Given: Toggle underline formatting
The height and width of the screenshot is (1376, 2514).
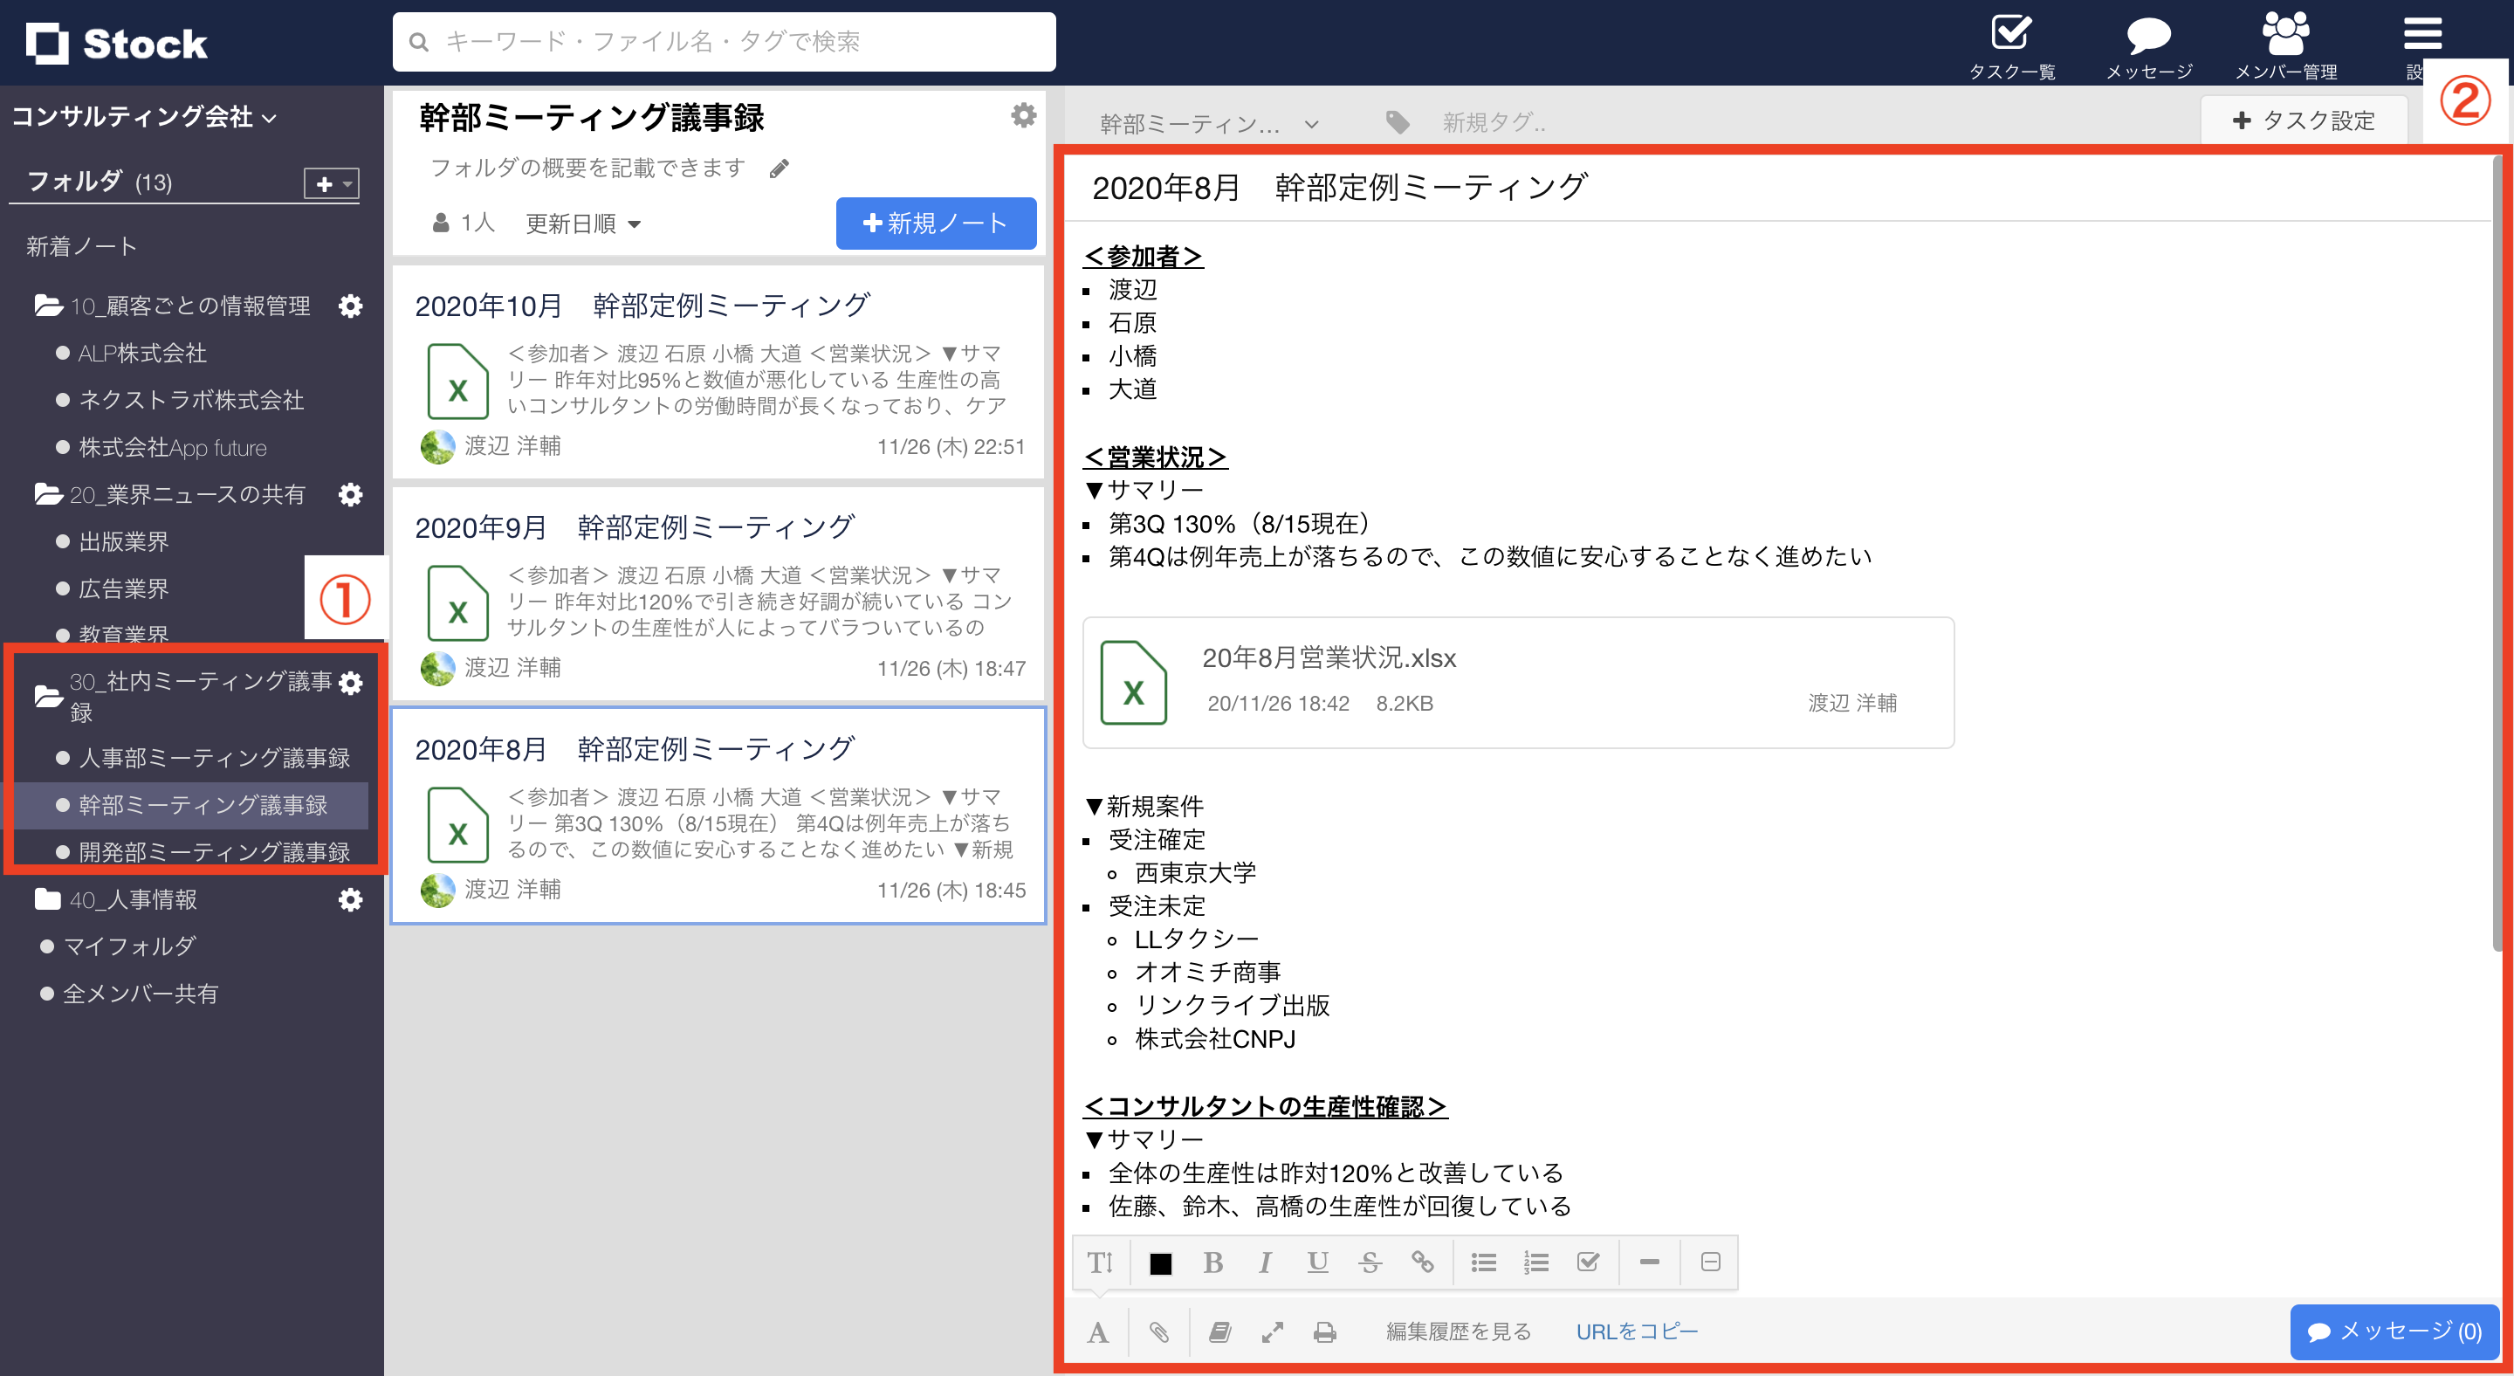Looking at the screenshot, I should click(1317, 1262).
